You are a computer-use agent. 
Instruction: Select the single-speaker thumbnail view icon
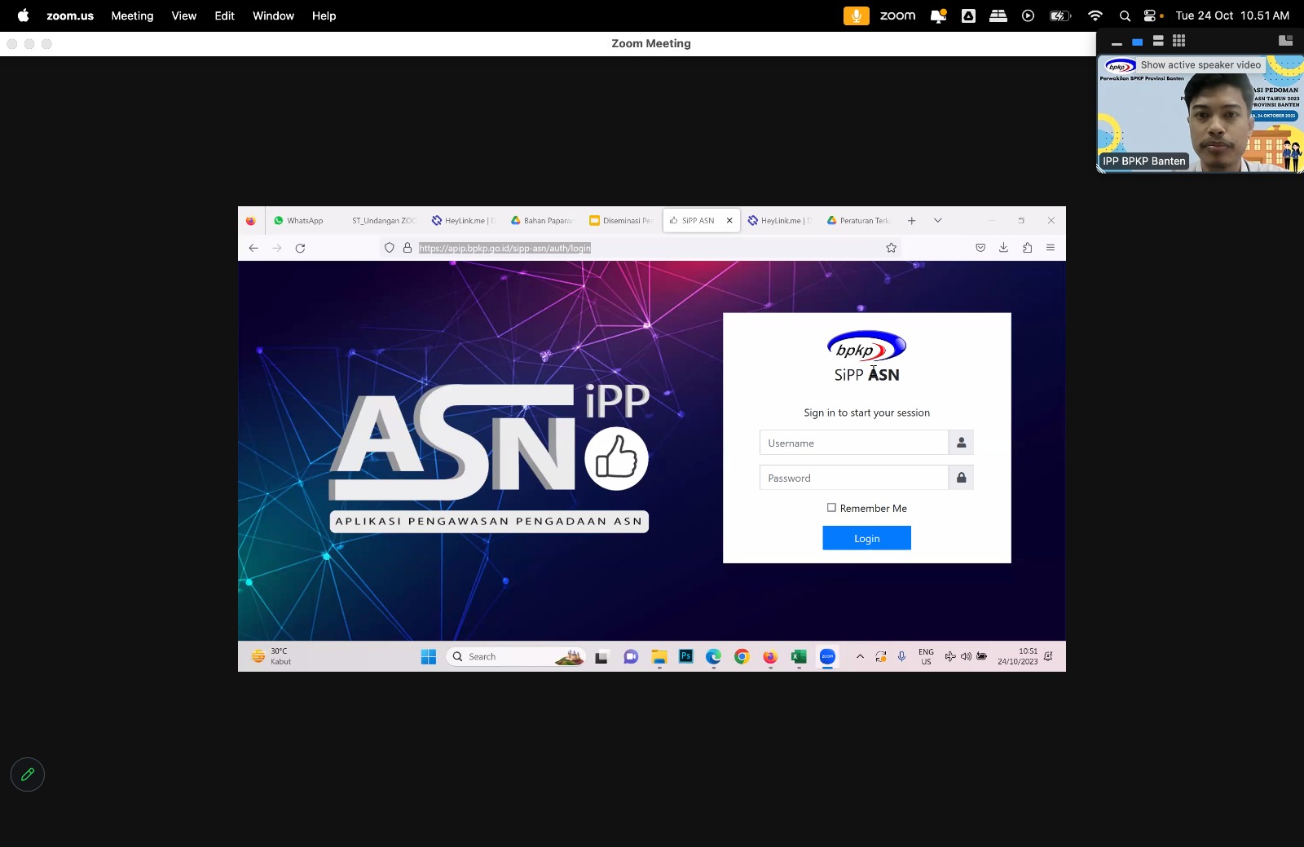click(x=1137, y=42)
